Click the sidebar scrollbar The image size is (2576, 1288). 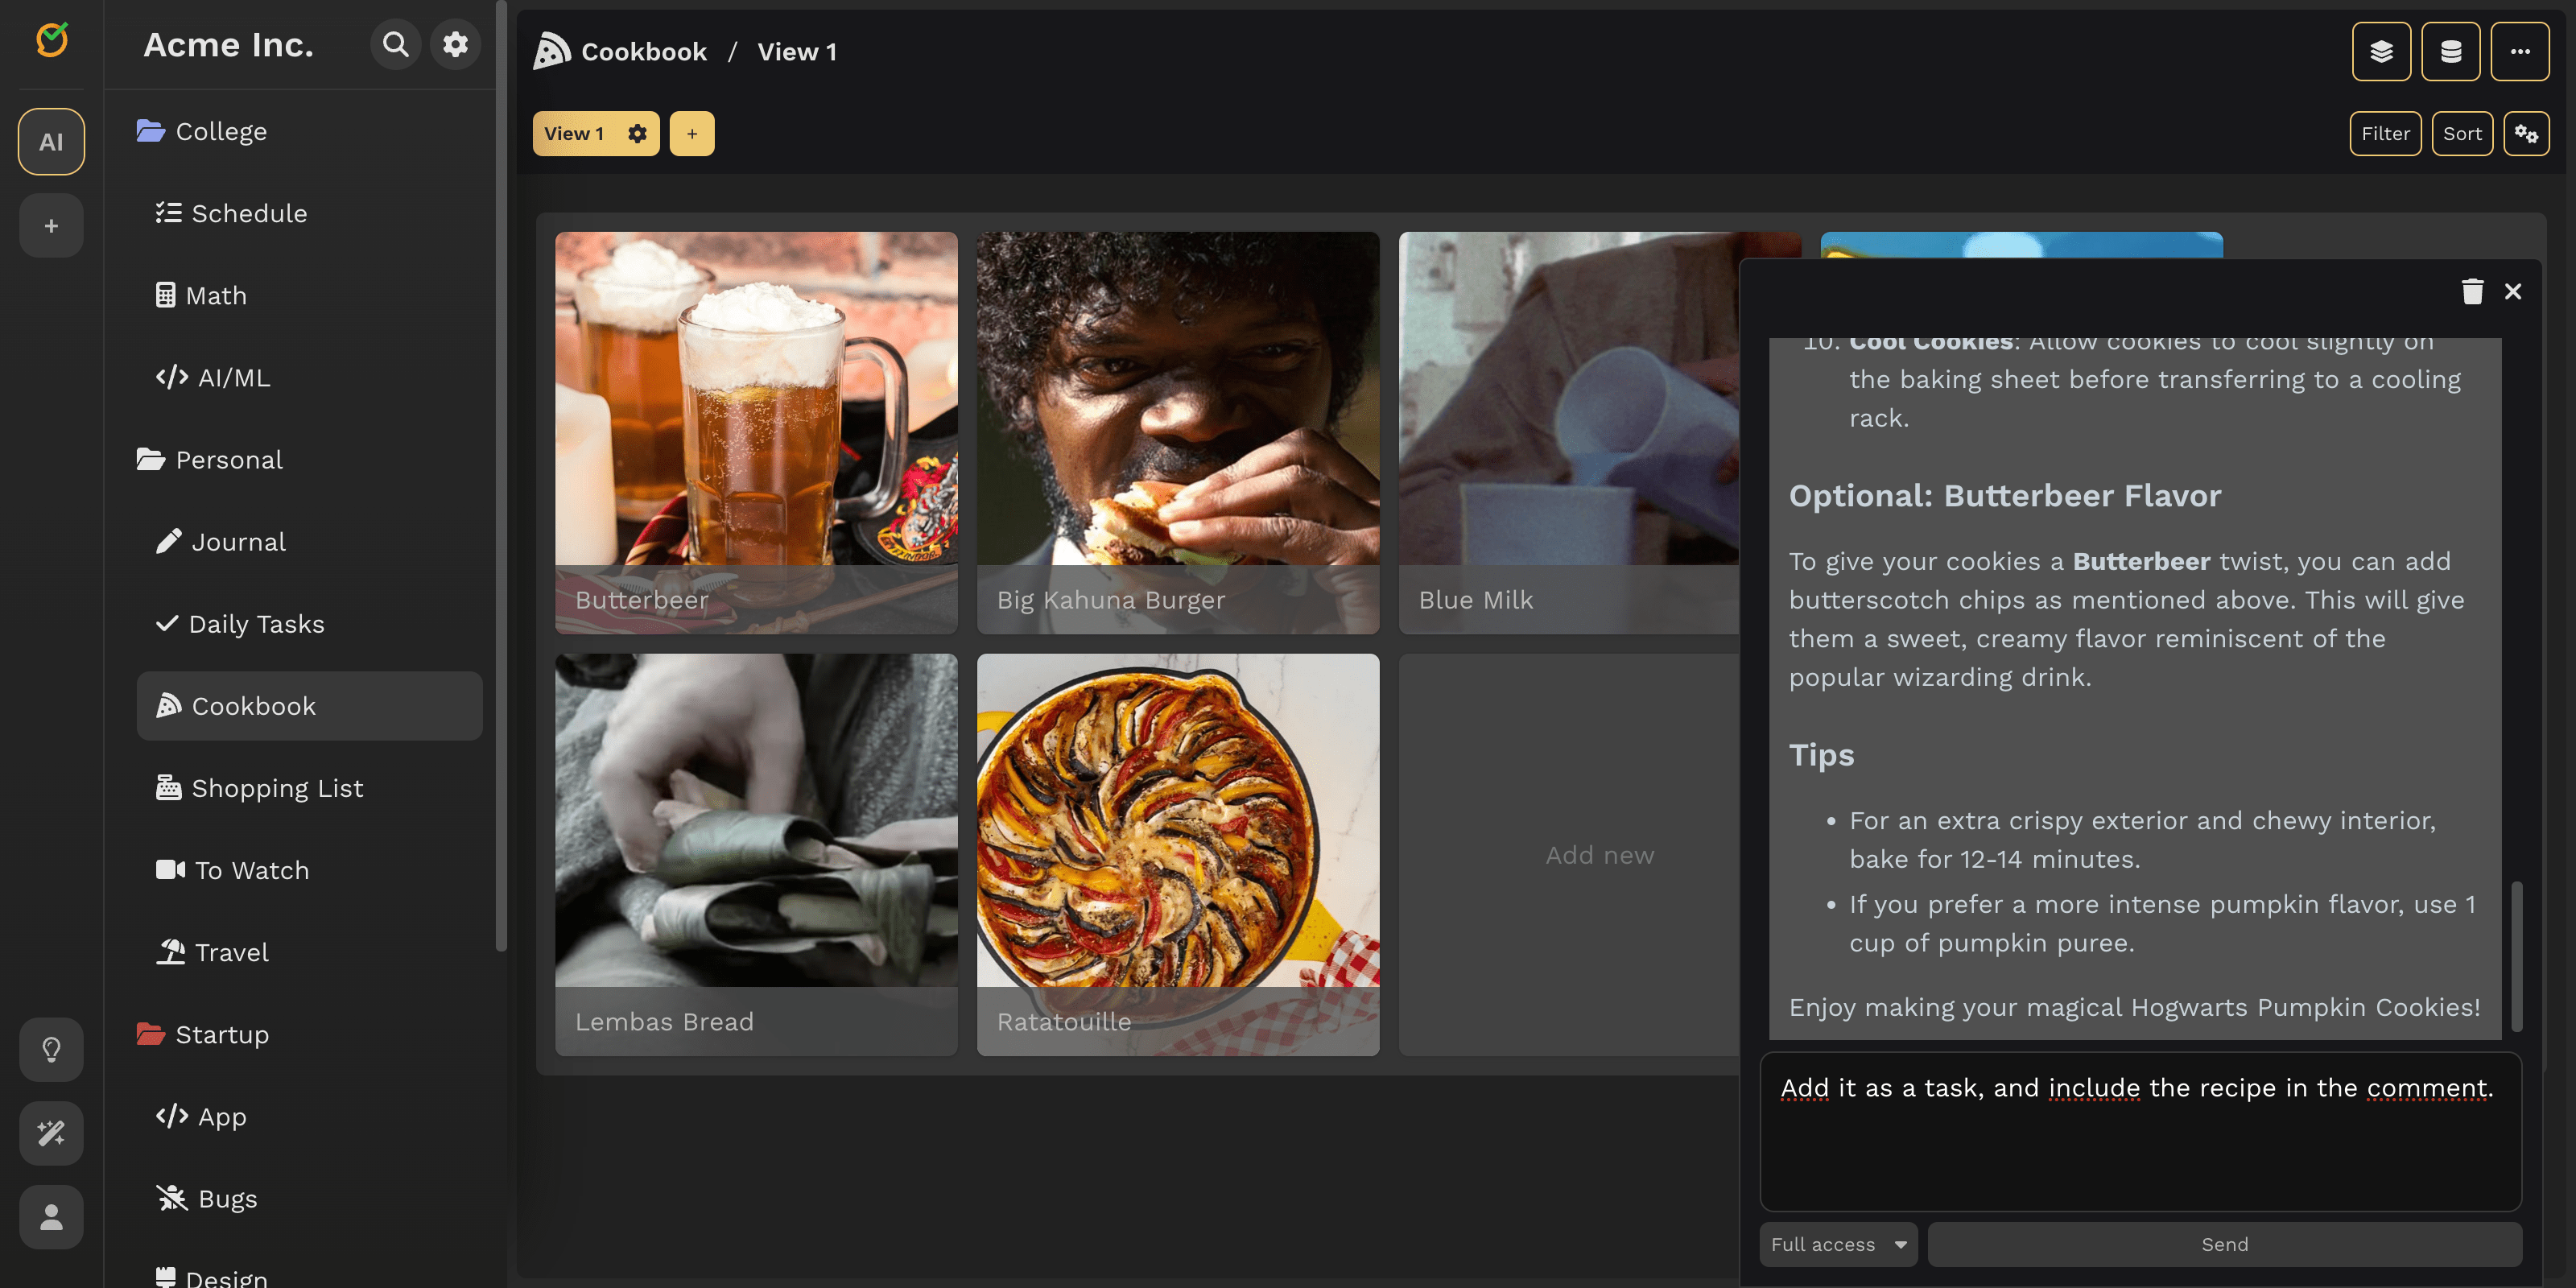tap(501, 475)
